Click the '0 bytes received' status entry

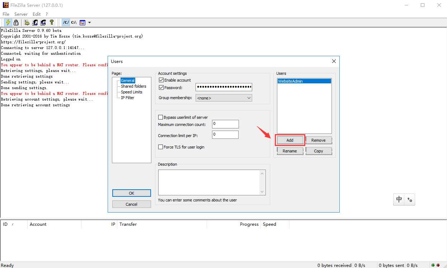[x=334, y=265]
